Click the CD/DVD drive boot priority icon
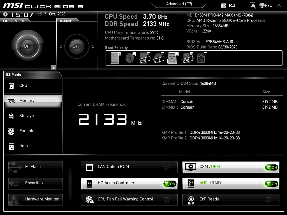The image size is (287, 215). (x=130, y=58)
